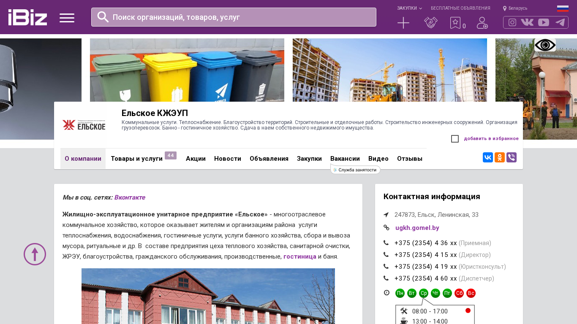Select the Ср weekday circle
Image resolution: width=577 pixels, height=324 pixels.
click(424, 293)
